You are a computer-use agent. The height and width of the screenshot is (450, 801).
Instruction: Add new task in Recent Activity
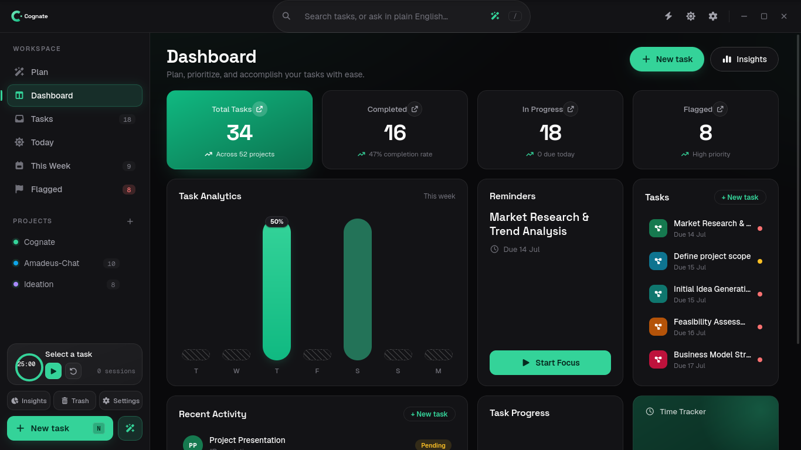coord(429,414)
